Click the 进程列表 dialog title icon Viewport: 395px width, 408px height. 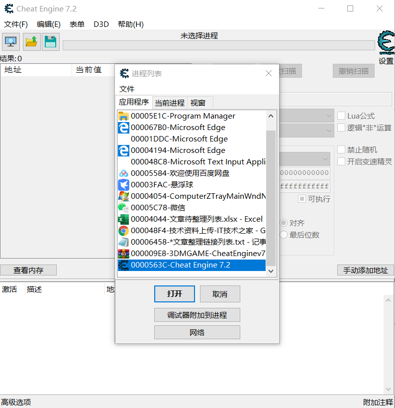(124, 74)
